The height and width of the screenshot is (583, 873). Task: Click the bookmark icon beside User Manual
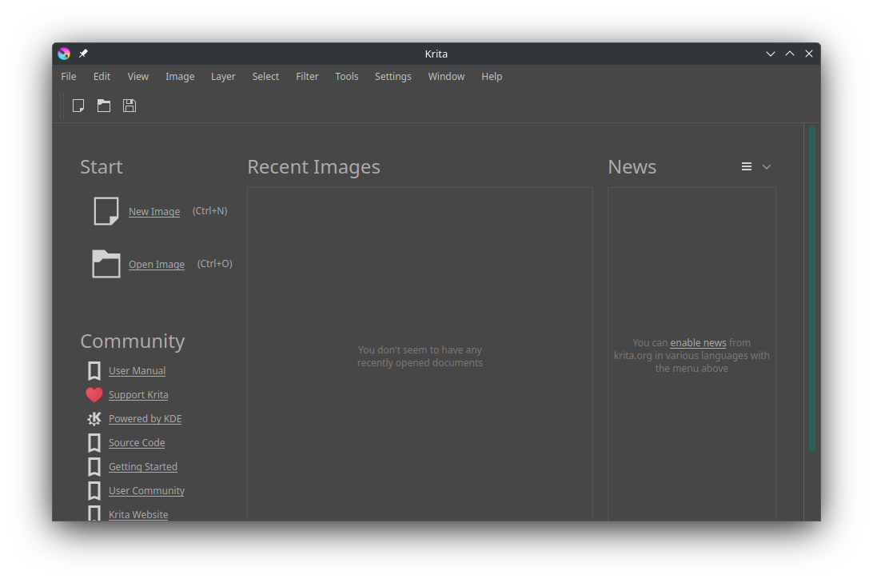tap(94, 371)
